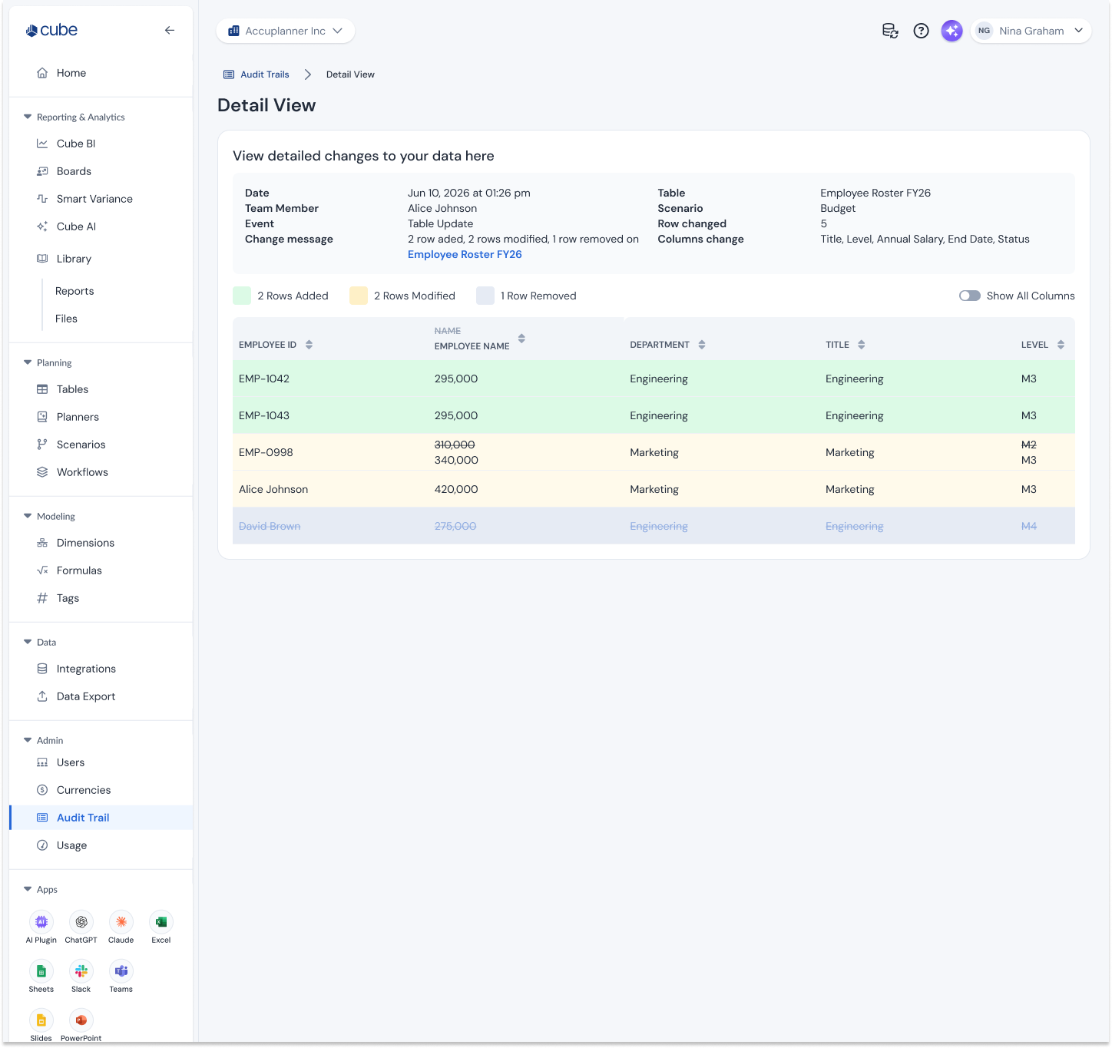Open Tags in sidebar
The height and width of the screenshot is (1048, 1112).
click(x=101, y=598)
